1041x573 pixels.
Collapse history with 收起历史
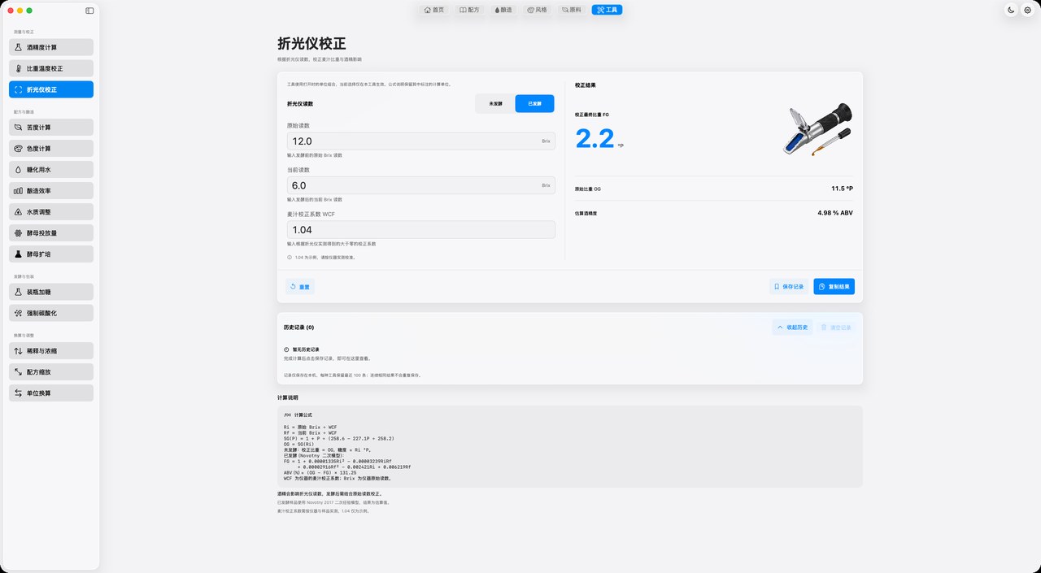point(792,327)
